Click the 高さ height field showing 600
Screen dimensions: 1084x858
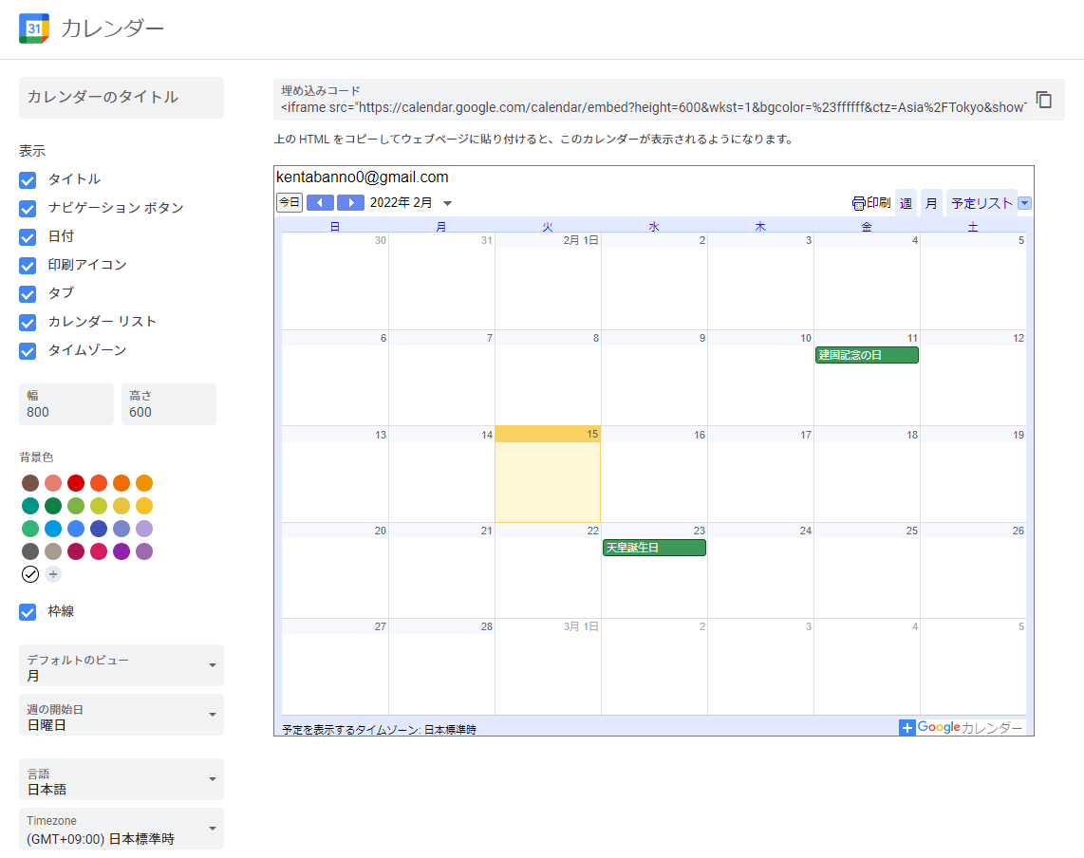point(169,404)
